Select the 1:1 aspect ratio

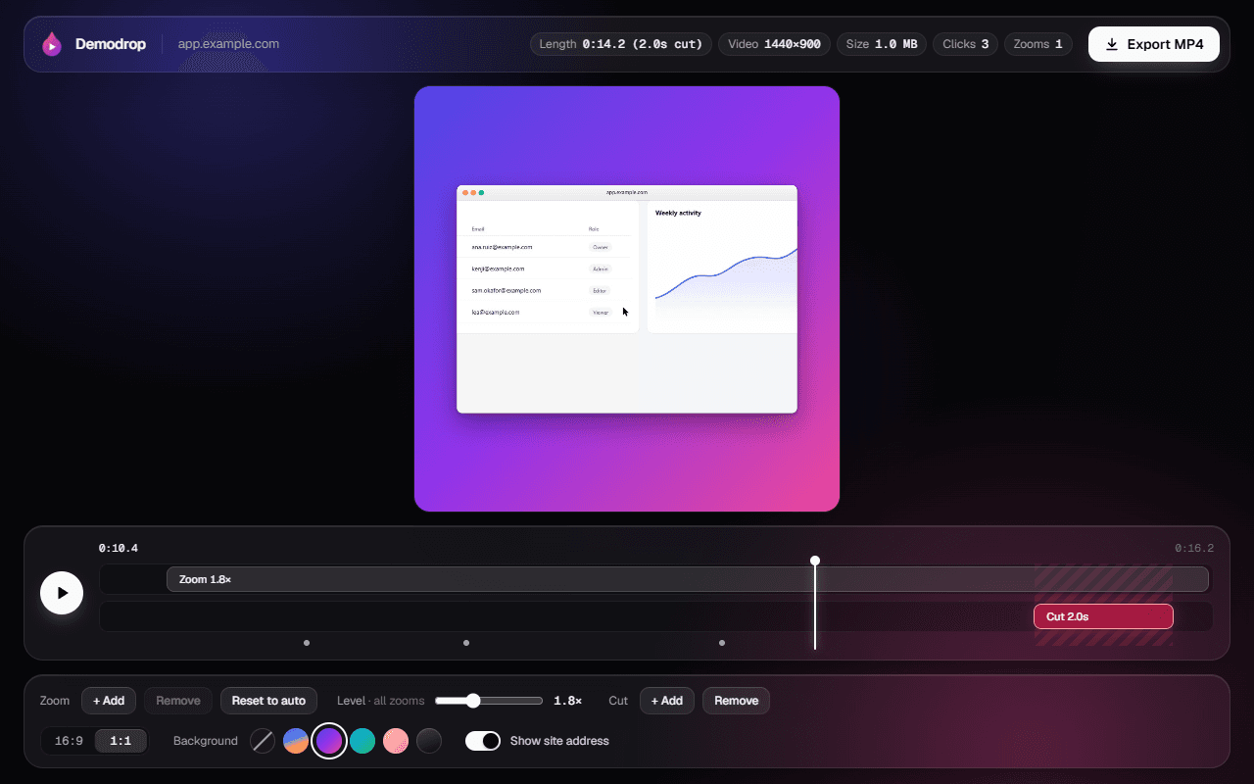pyautogui.click(x=121, y=741)
